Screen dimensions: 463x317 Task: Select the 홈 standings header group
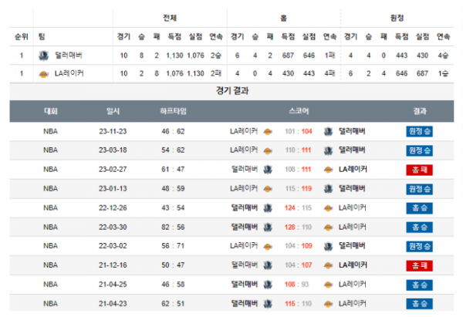point(283,18)
